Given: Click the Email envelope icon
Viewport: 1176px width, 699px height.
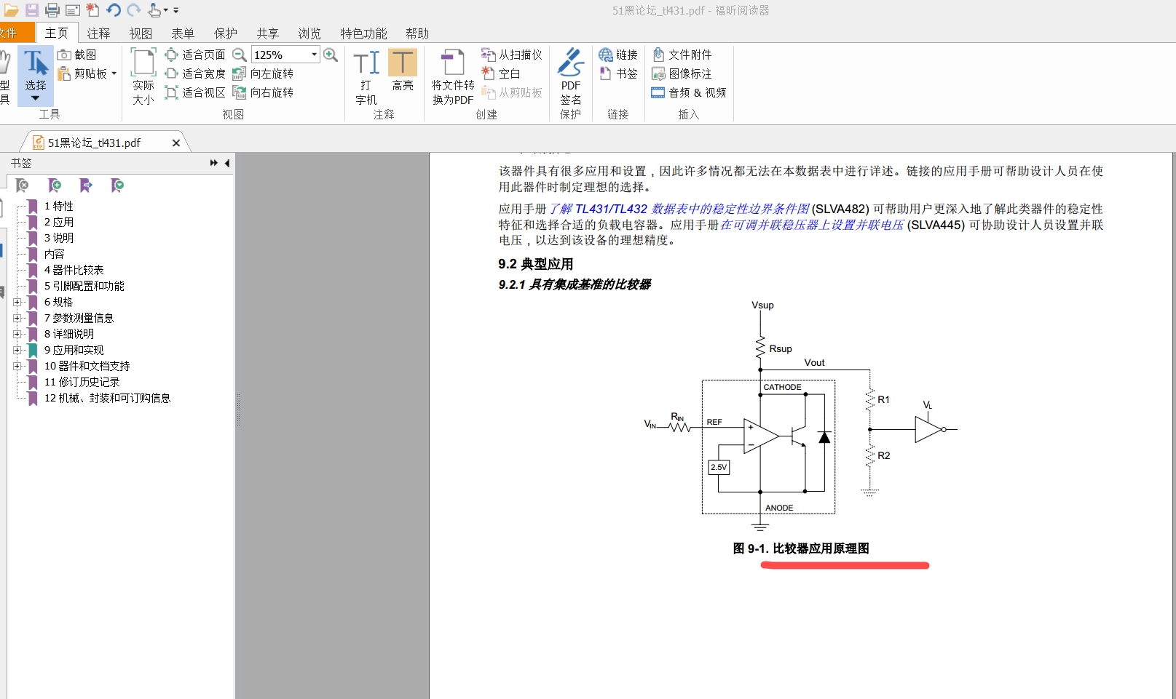Looking at the screenshot, I should point(73,10).
